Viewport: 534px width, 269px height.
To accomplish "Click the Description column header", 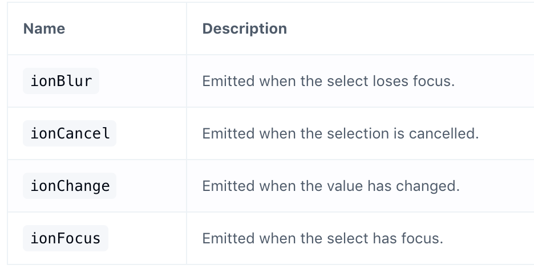I will pyautogui.click(x=244, y=28).
